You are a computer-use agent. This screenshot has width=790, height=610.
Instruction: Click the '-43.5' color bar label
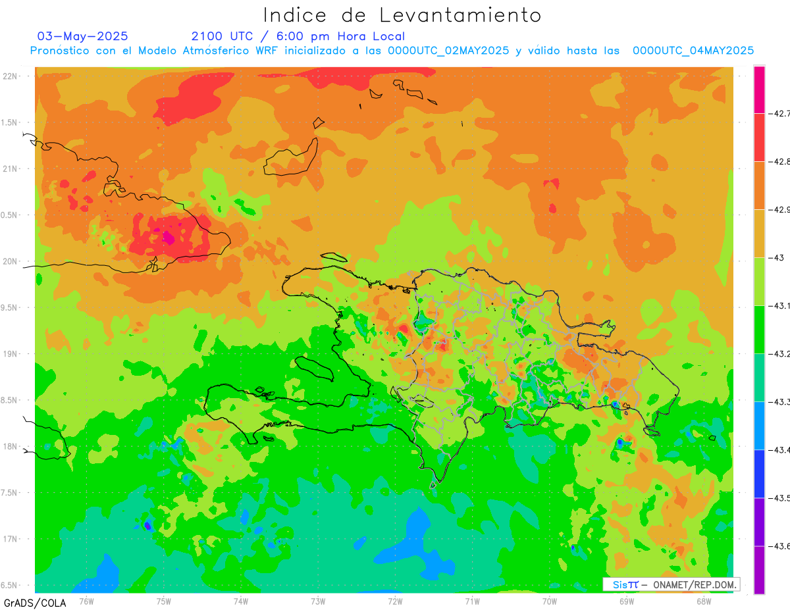(x=781, y=498)
